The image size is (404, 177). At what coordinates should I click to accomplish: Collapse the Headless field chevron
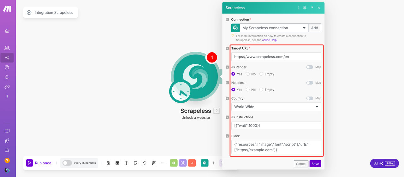tap(227, 83)
